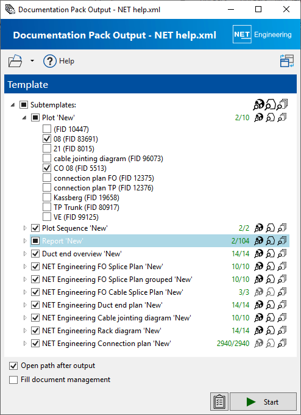Click globe search icon in Plot 'New' row

(x=259, y=118)
